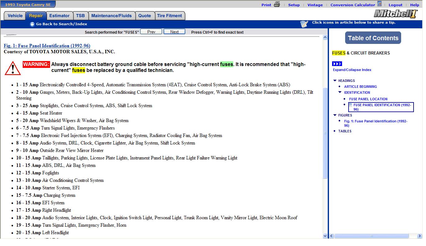
Task: Click the warning triangle icon
Action: pos(12,68)
